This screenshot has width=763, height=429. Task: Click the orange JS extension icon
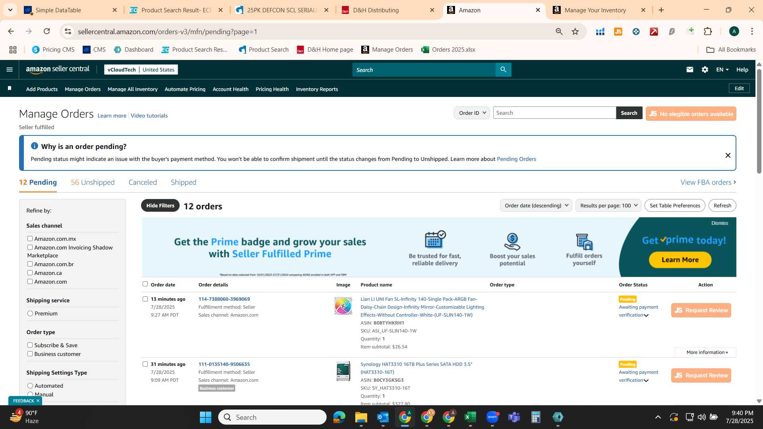pos(618,31)
